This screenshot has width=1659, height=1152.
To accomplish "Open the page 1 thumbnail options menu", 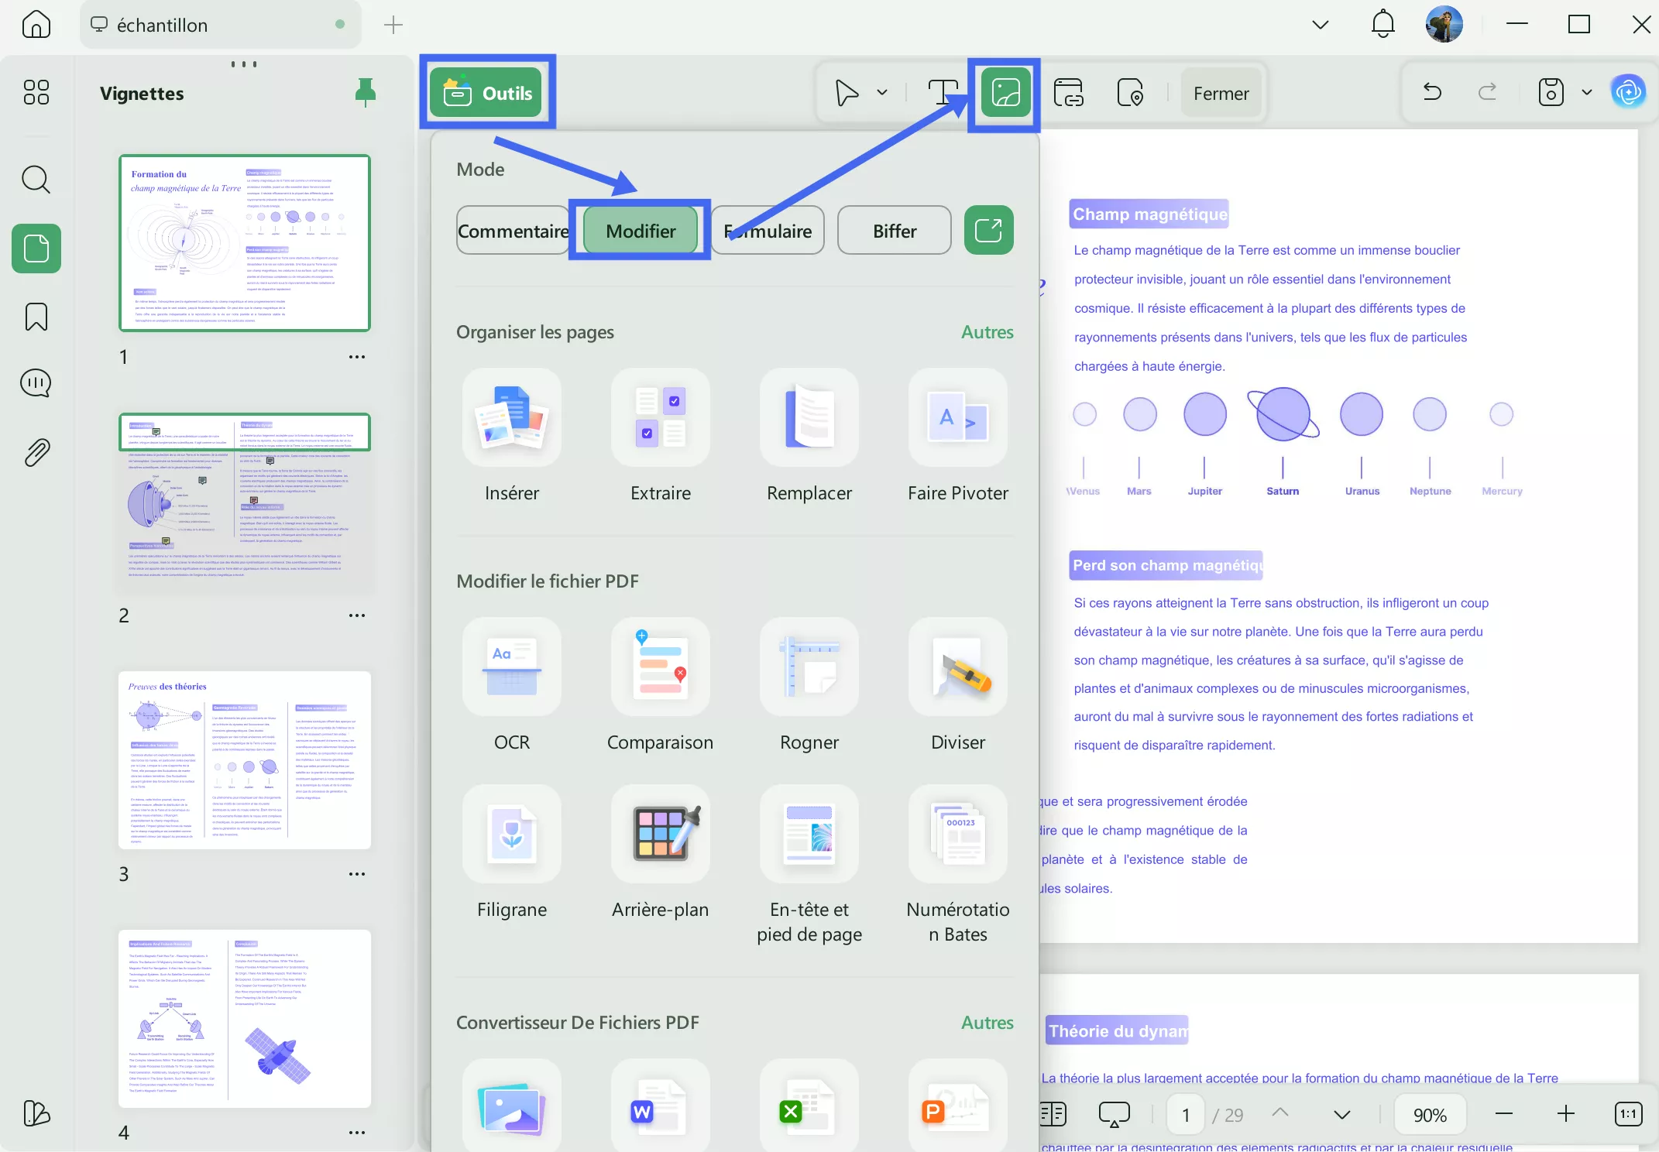I will coord(356,357).
